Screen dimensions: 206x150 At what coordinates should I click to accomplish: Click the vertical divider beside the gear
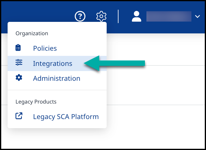pyautogui.click(x=118, y=16)
